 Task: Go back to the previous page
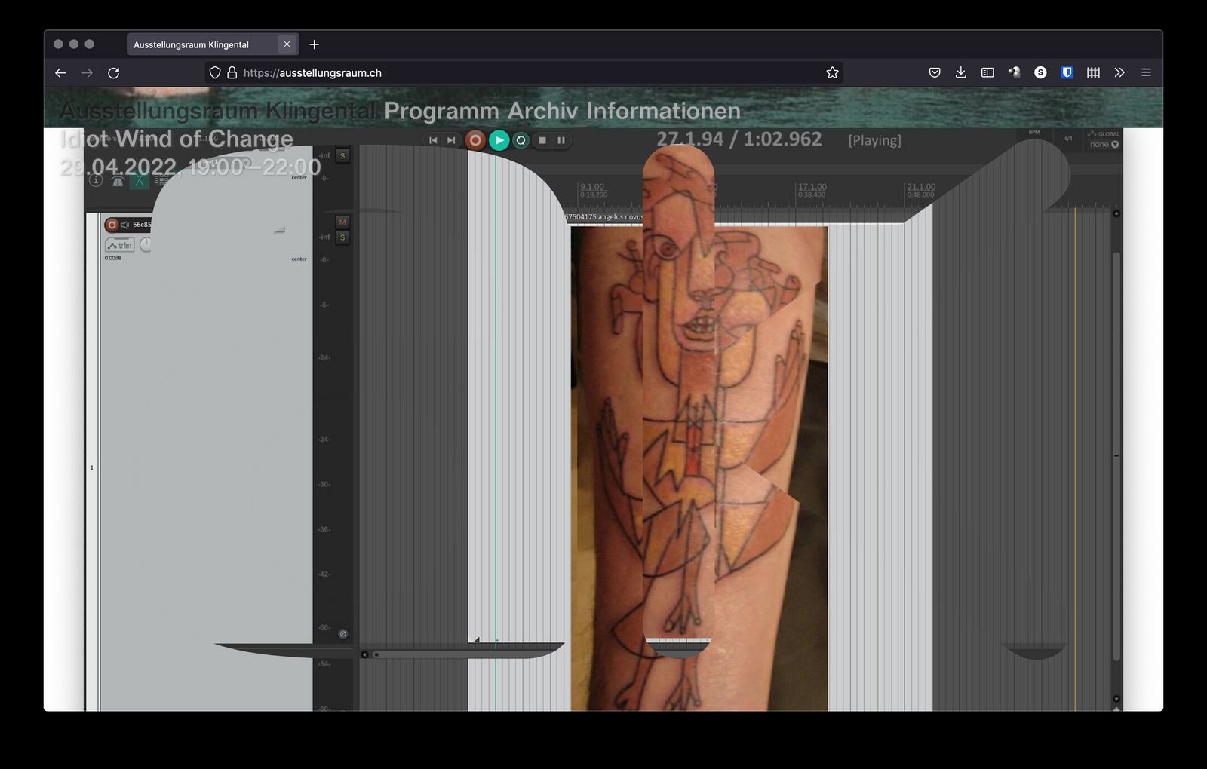click(60, 72)
